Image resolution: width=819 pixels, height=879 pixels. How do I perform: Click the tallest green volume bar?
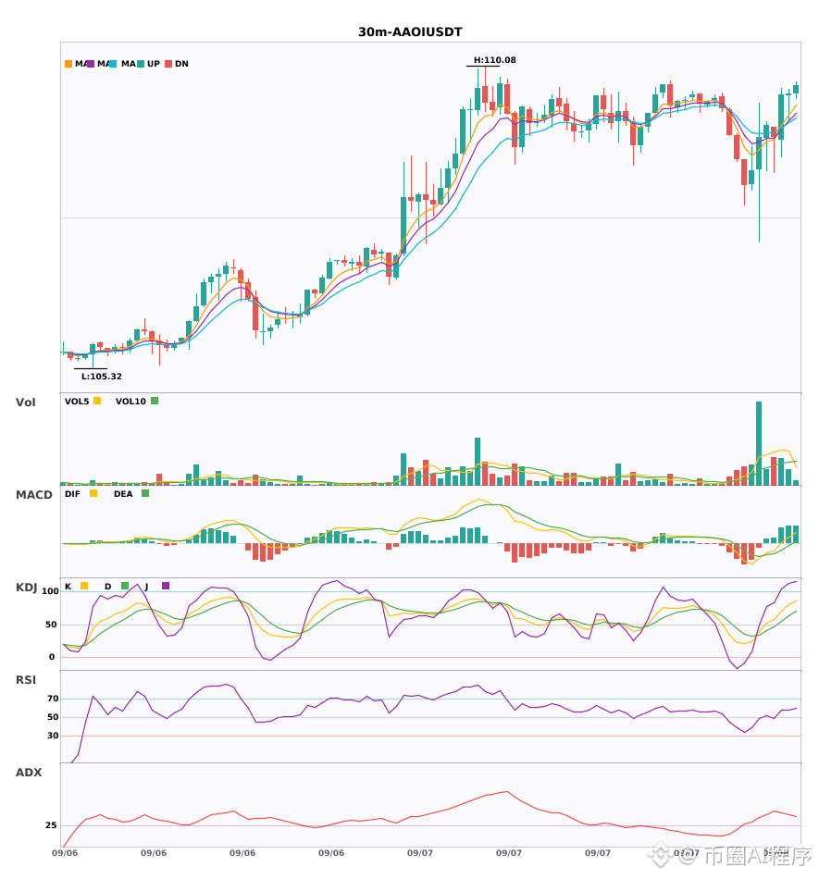point(759,443)
